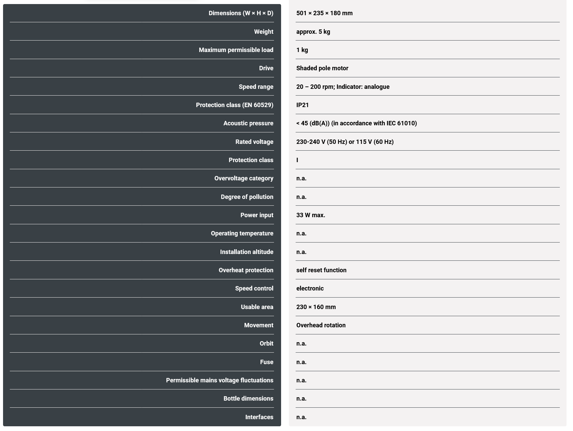The height and width of the screenshot is (431, 573).
Task: Click the "Maximum permissible load" label
Action: tap(236, 50)
